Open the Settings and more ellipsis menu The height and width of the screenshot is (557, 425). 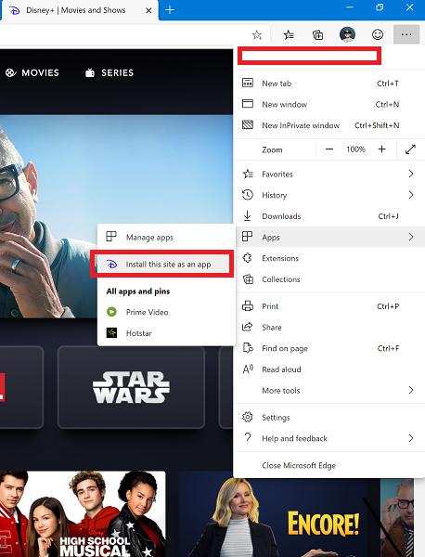(406, 34)
